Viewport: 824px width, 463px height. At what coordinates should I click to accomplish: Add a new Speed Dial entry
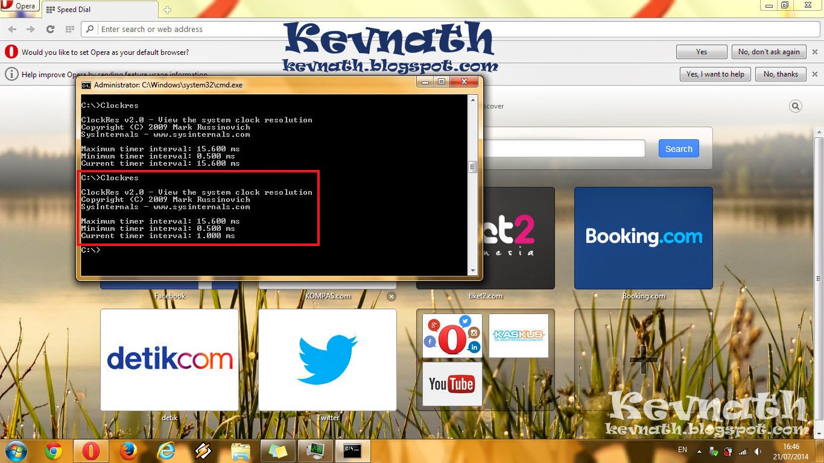644,360
